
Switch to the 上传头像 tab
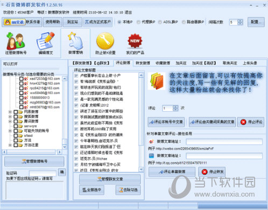(250, 63)
